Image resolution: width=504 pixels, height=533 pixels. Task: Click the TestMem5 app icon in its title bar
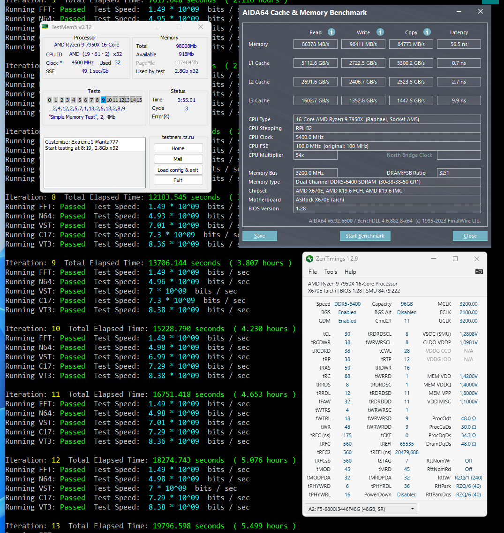(45, 27)
